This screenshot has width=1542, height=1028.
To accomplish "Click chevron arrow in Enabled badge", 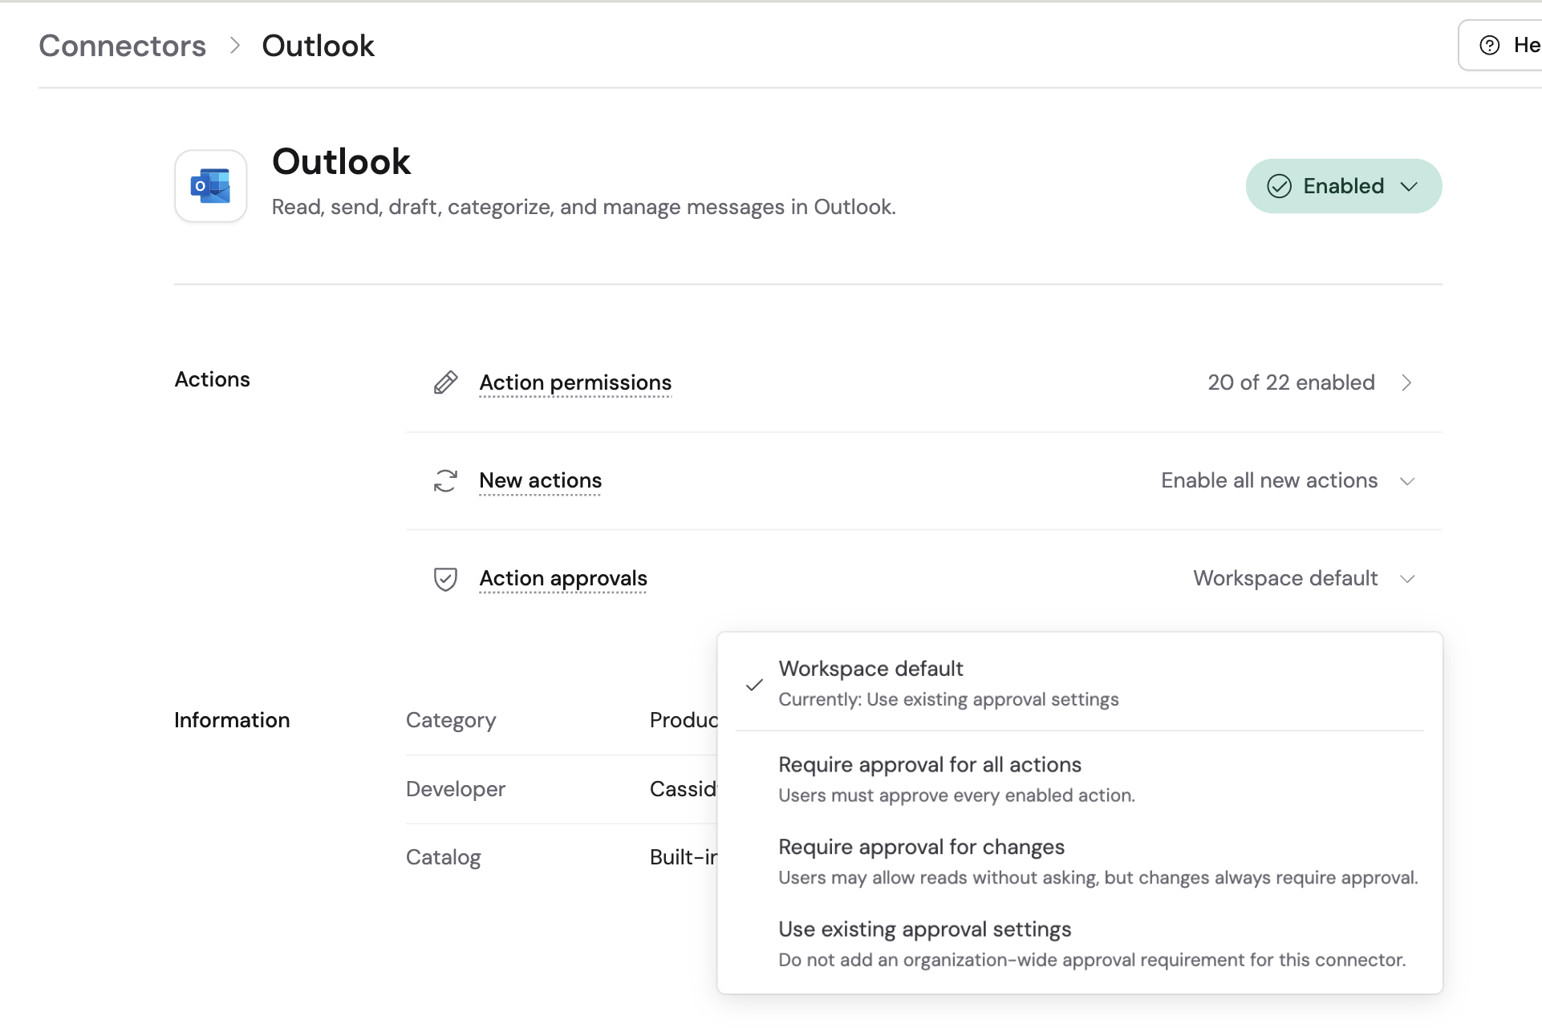I will [x=1409, y=186].
